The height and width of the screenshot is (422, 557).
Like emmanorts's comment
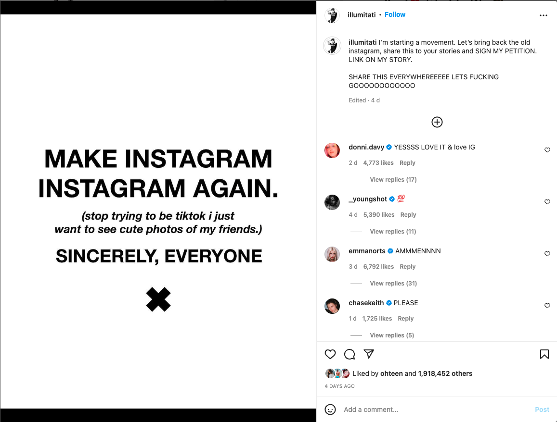(x=547, y=254)
